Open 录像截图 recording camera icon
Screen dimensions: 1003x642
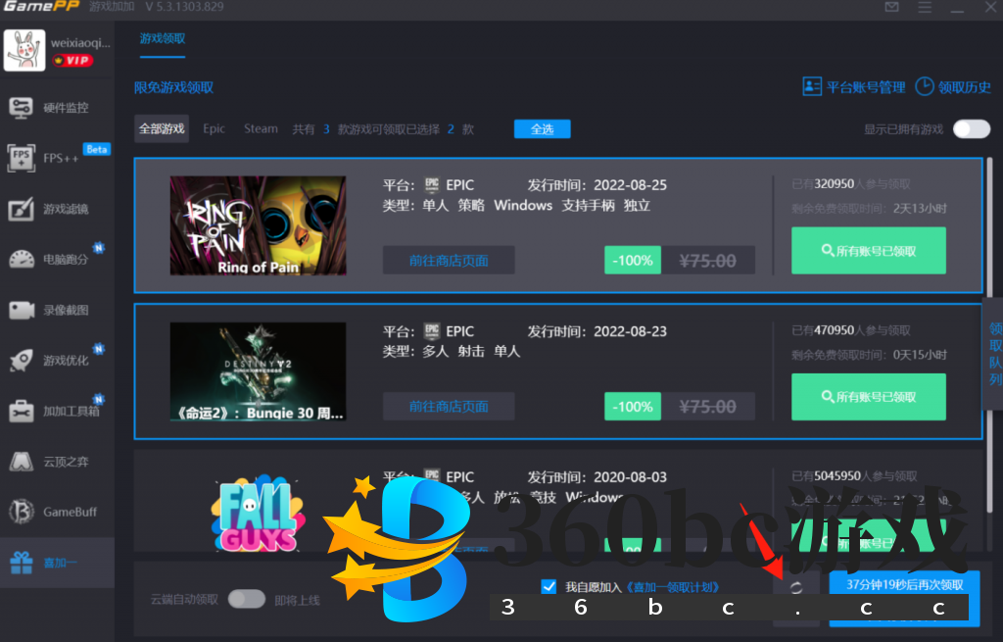22,310
